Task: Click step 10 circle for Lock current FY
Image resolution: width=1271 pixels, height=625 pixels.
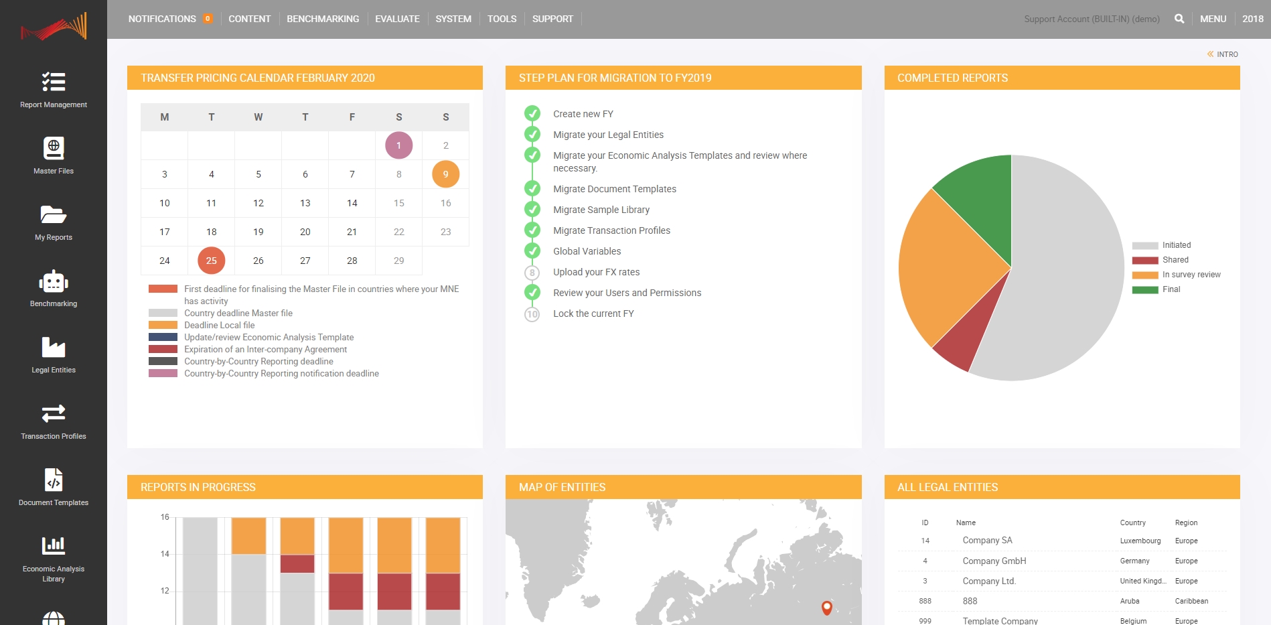Action: pos(532,314)
